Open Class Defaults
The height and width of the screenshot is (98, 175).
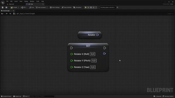click(x=66, y=7)
